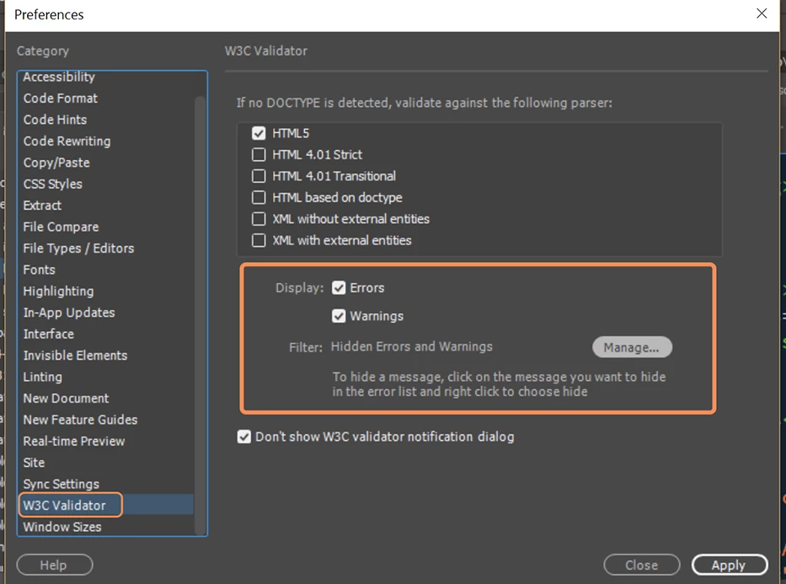Close the Preferences dialog with X

762,13
